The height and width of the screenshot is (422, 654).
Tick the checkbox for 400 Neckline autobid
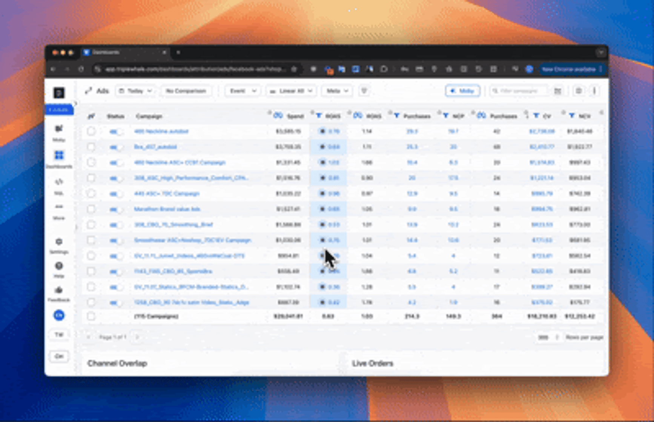pyautogui.click(x=91, y=131)
